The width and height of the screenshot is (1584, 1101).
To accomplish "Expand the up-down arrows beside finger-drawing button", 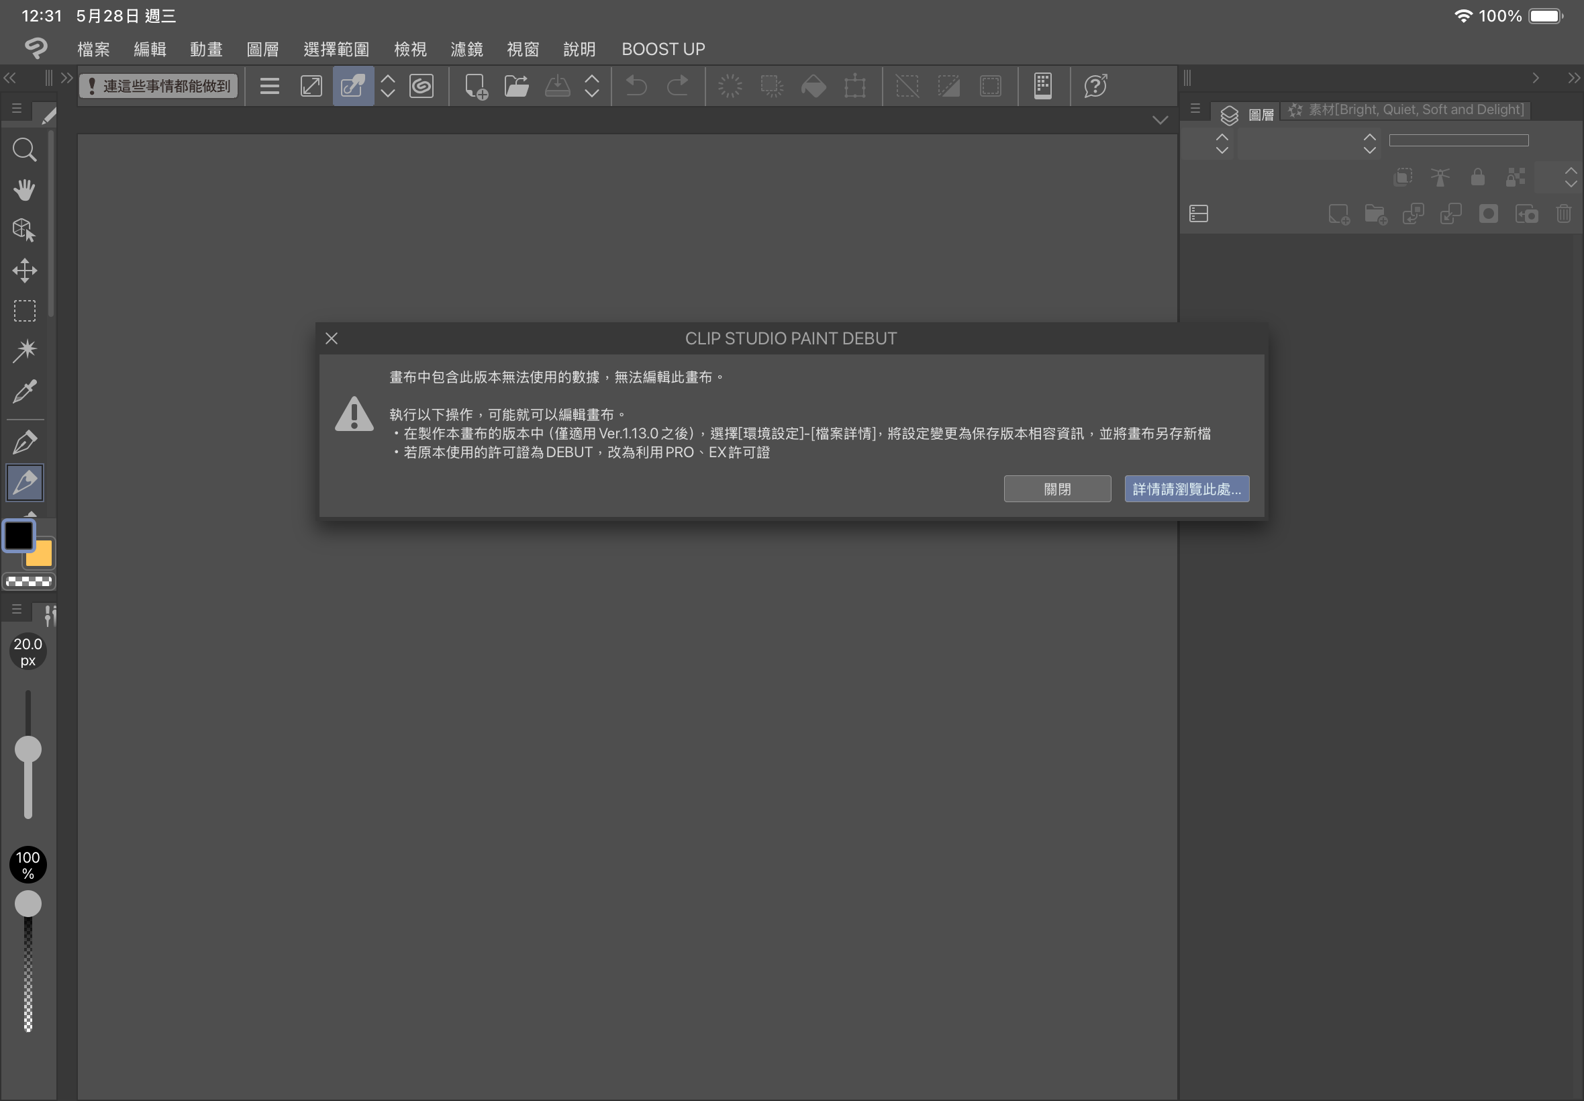I will click(x=387, y=86).
